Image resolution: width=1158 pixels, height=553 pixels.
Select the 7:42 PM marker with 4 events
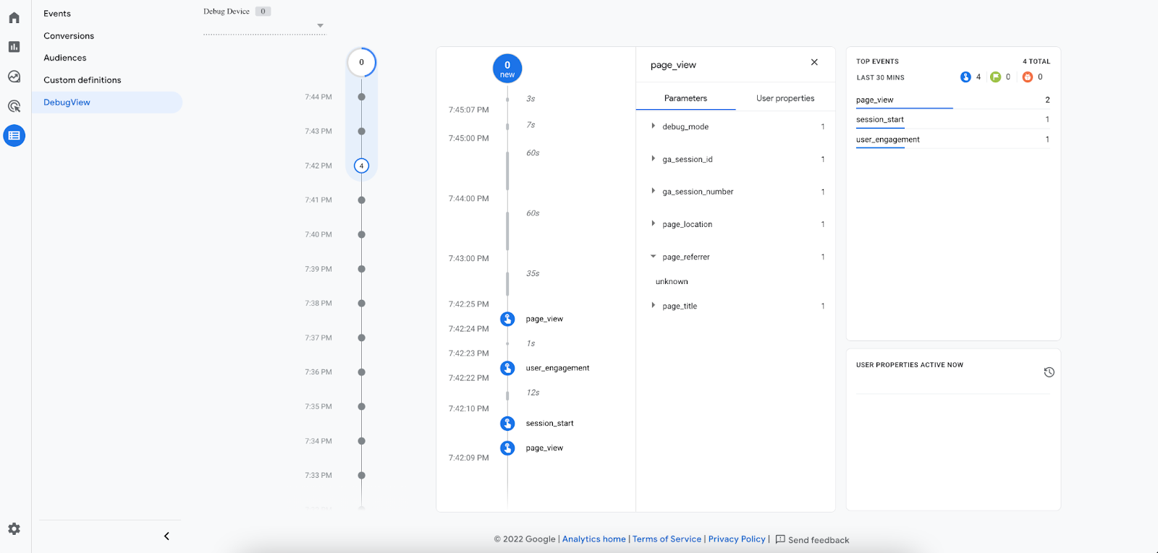tap(362, 166)
